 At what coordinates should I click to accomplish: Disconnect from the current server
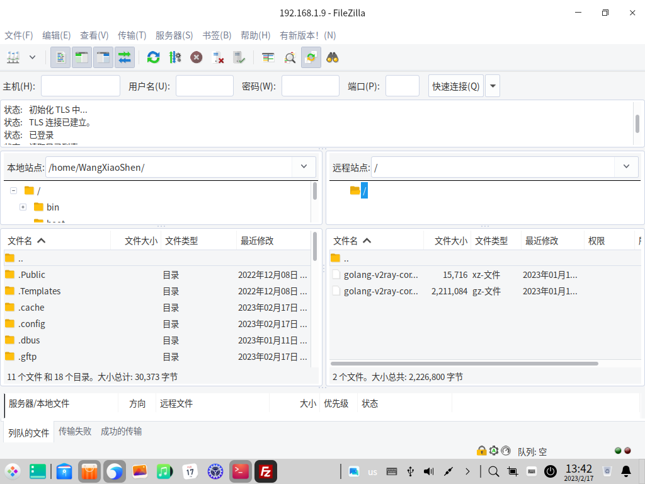(x=217, y=57)
